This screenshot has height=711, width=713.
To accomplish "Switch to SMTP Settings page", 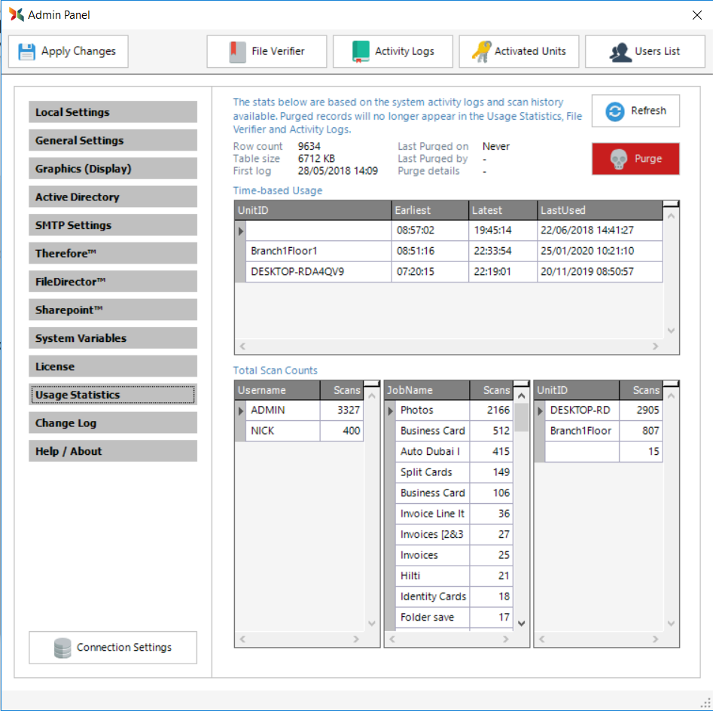I will click(x=113, y=225).
